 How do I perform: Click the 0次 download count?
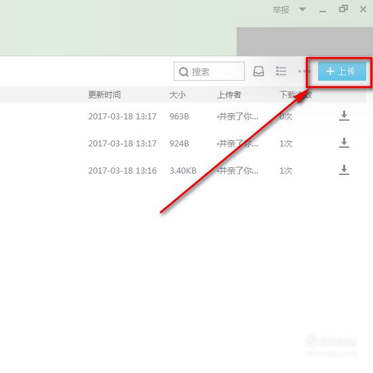(x=286, y=117)
